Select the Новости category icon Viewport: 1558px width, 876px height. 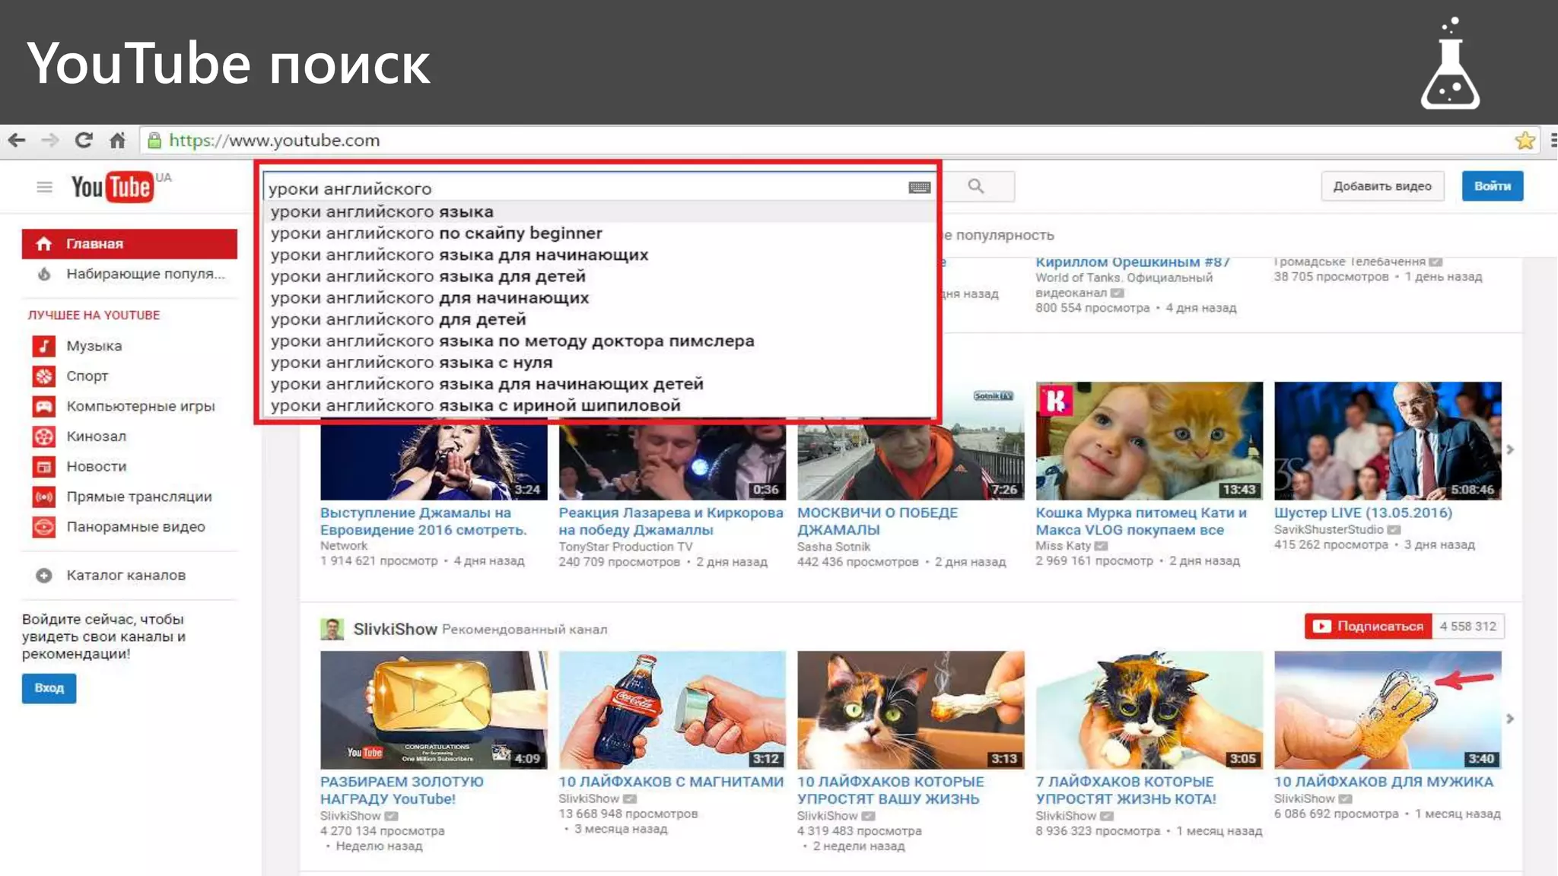pos(44,466)
